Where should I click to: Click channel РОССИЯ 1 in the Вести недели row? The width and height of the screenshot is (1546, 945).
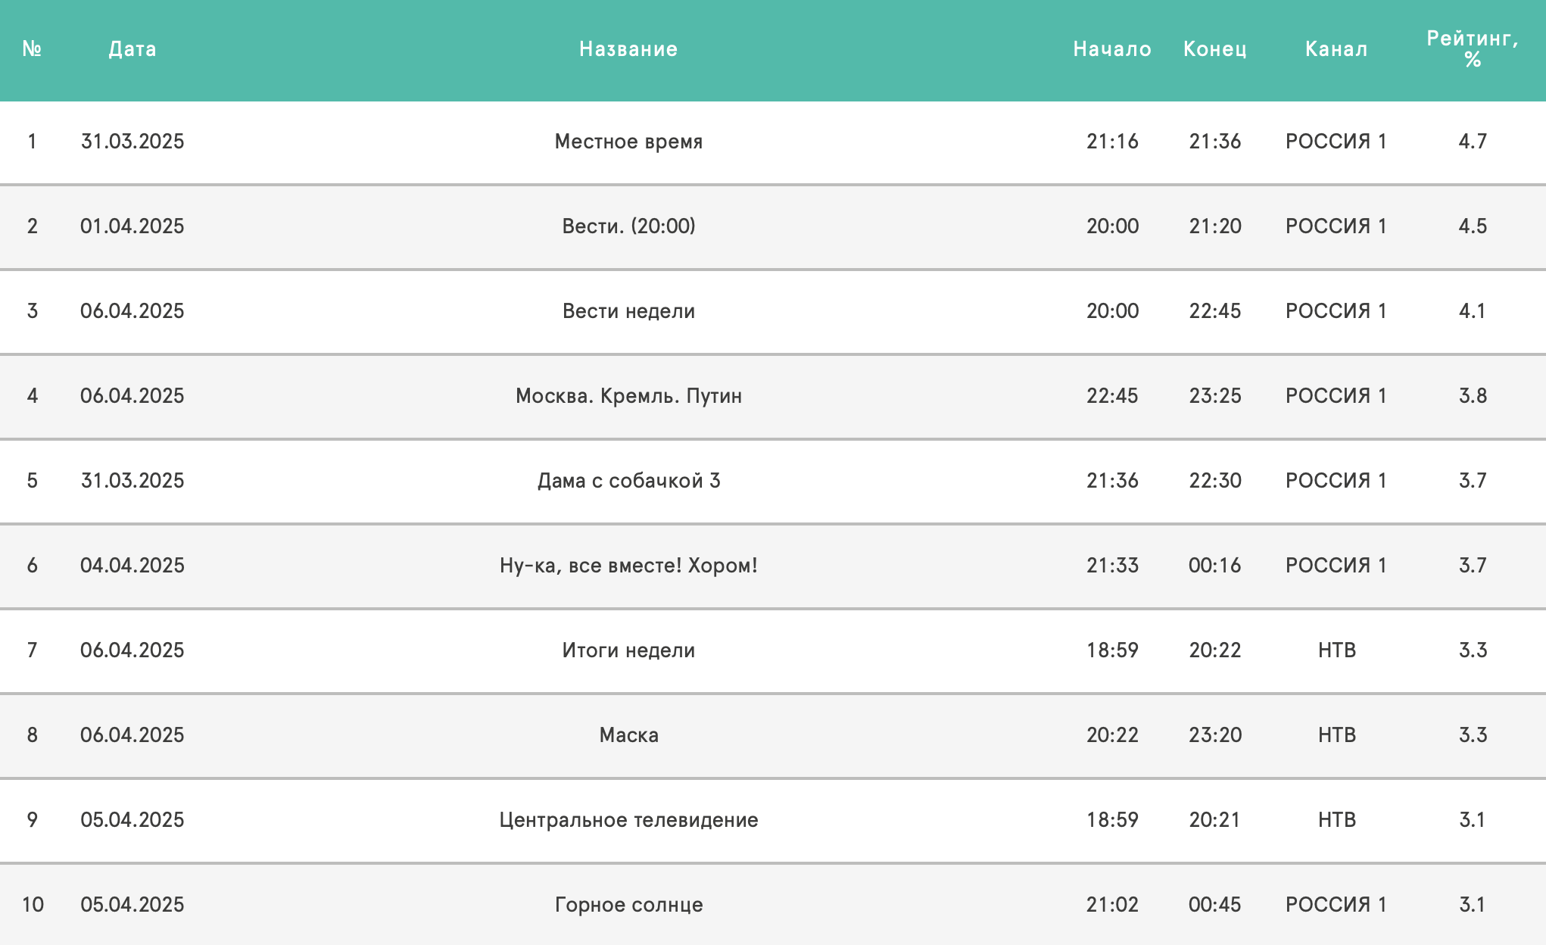point(1336,311)
